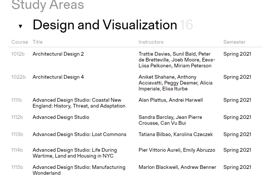Click course number 1113b

17,134
